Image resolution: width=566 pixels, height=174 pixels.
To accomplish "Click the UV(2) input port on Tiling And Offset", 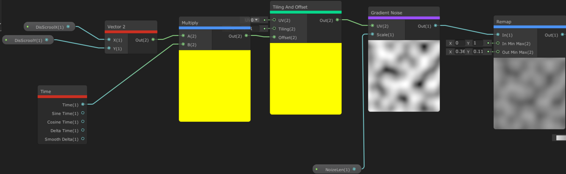I will 274,20.
